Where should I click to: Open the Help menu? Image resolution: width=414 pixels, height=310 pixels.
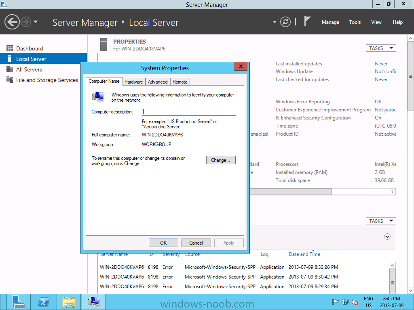(x=398, y=22)
